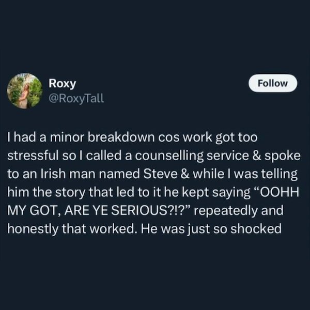
Task: Click the word "repeatedly" in the tweet
Action: (225, 209)
